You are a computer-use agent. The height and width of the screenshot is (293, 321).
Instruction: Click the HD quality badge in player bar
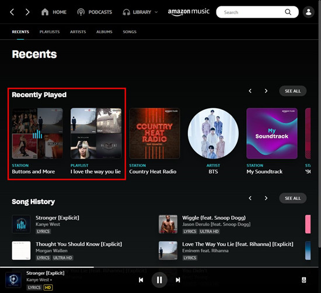tap(48, 288)
